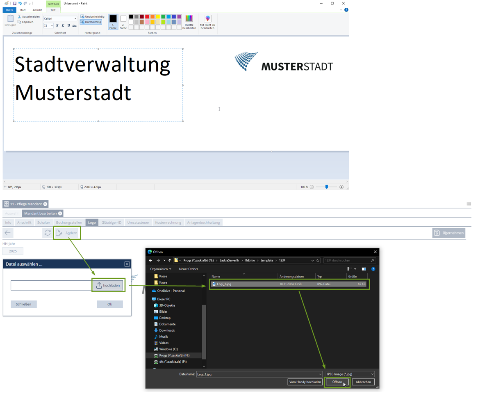Click the hochladen upload button
Viewport: 478px width, 398px height.
(108, 286)
